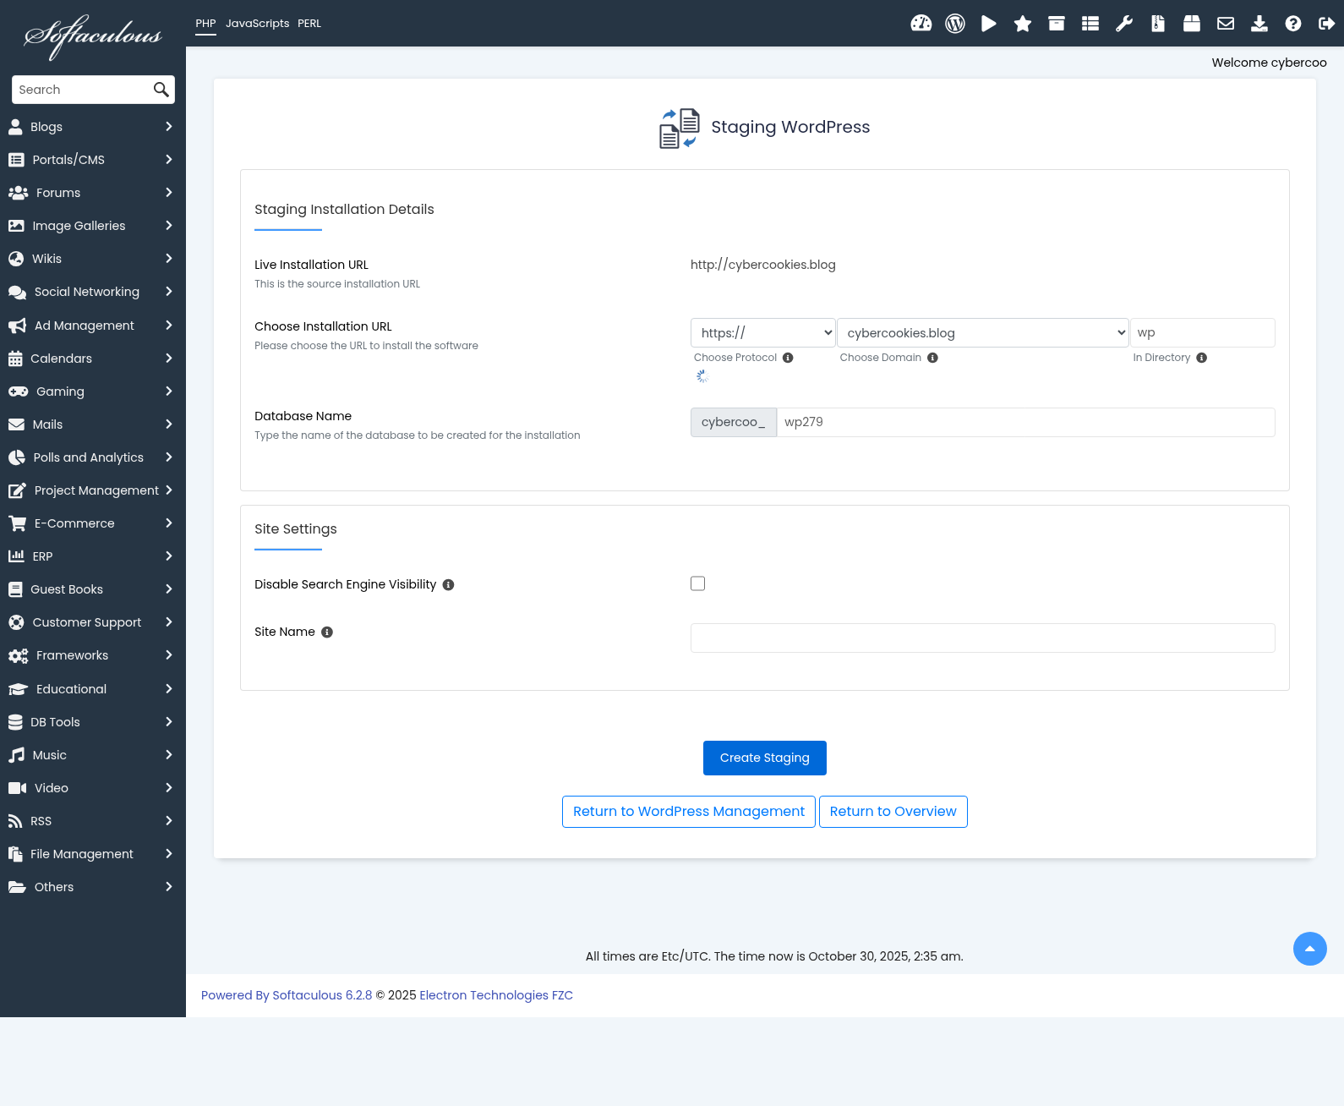Click the Choose Protocol info icon
Screen dimensions: 1344x1106
tap(788, 358)
